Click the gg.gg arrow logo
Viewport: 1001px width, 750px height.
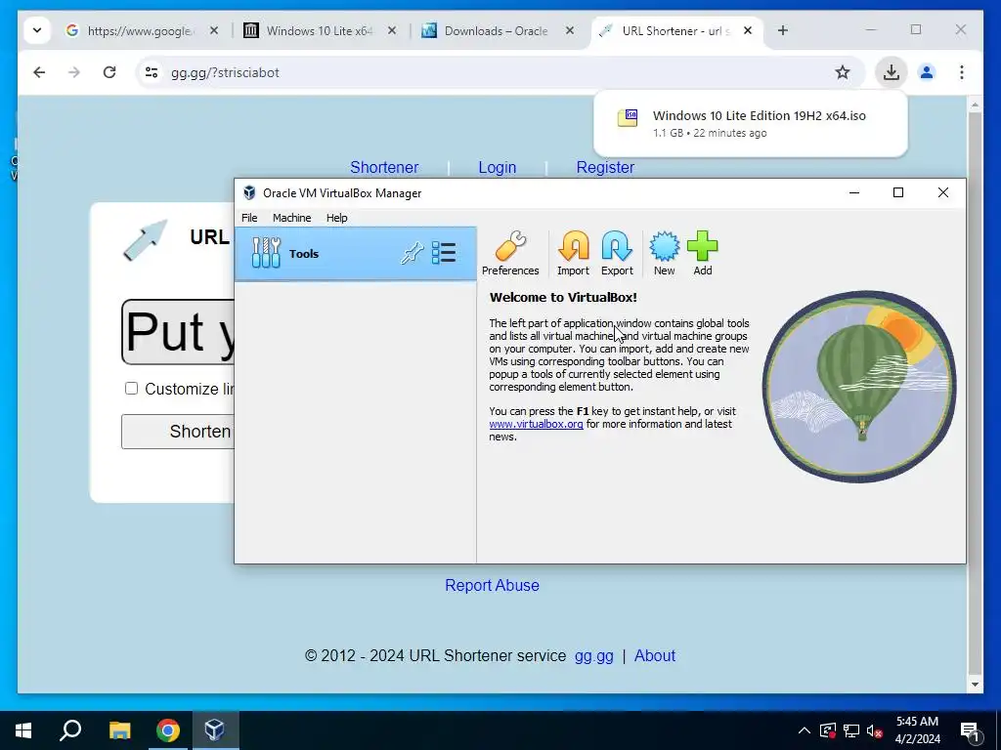click(x=146, y=240)
